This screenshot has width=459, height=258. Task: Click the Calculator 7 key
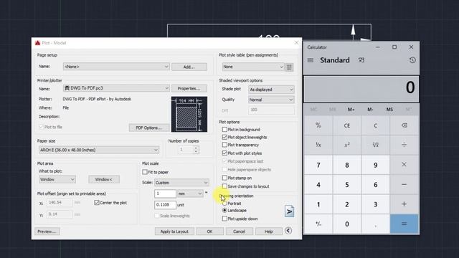[x=318, y=165]
